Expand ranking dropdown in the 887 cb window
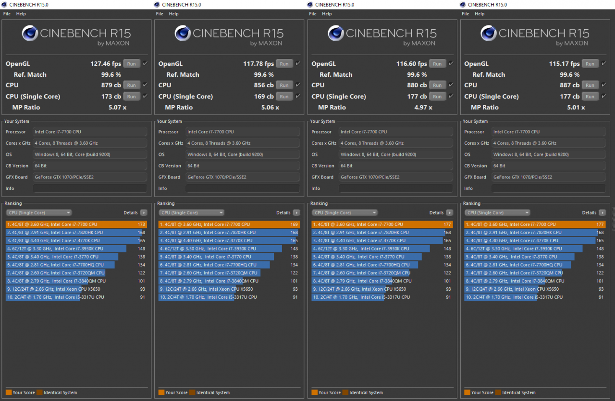Viewport: 615px width, 401px height. 498,212
